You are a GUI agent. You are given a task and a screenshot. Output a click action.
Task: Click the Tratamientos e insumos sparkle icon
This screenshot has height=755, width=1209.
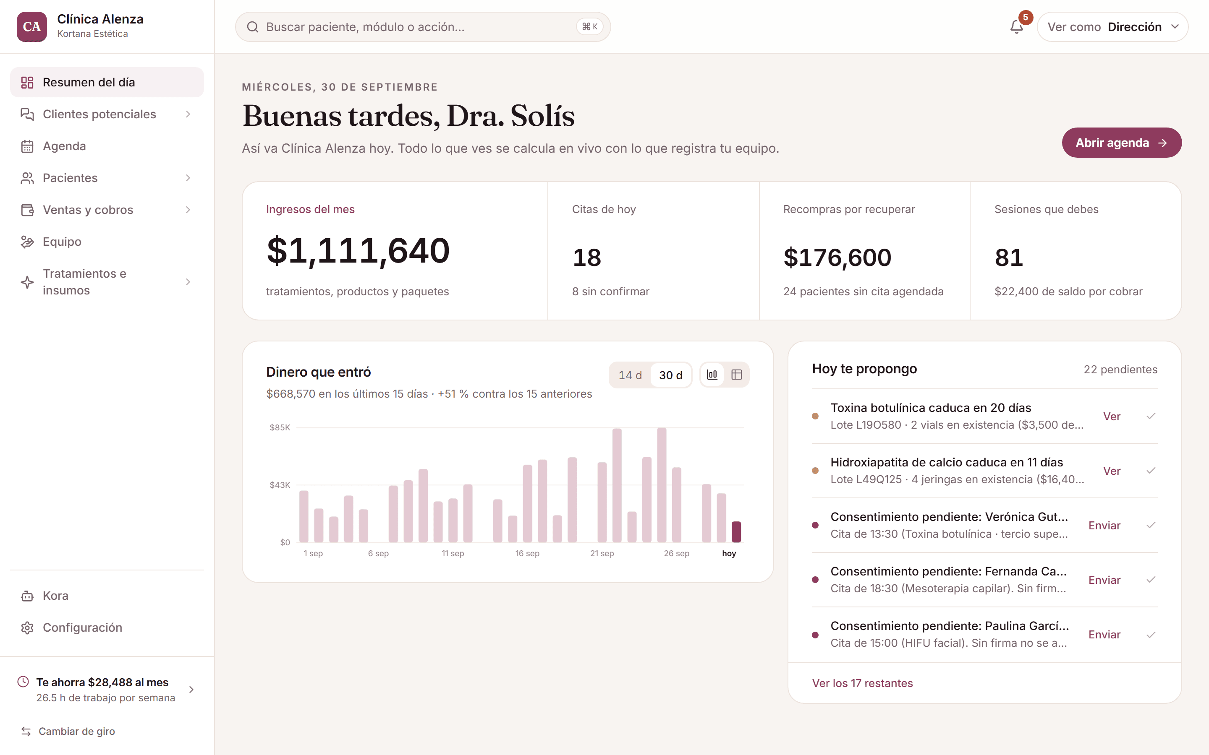point(27,282)
